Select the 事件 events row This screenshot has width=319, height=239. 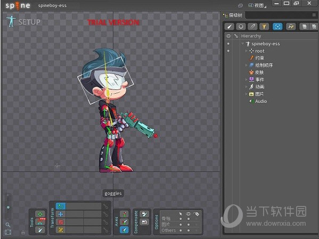(257, 79)
